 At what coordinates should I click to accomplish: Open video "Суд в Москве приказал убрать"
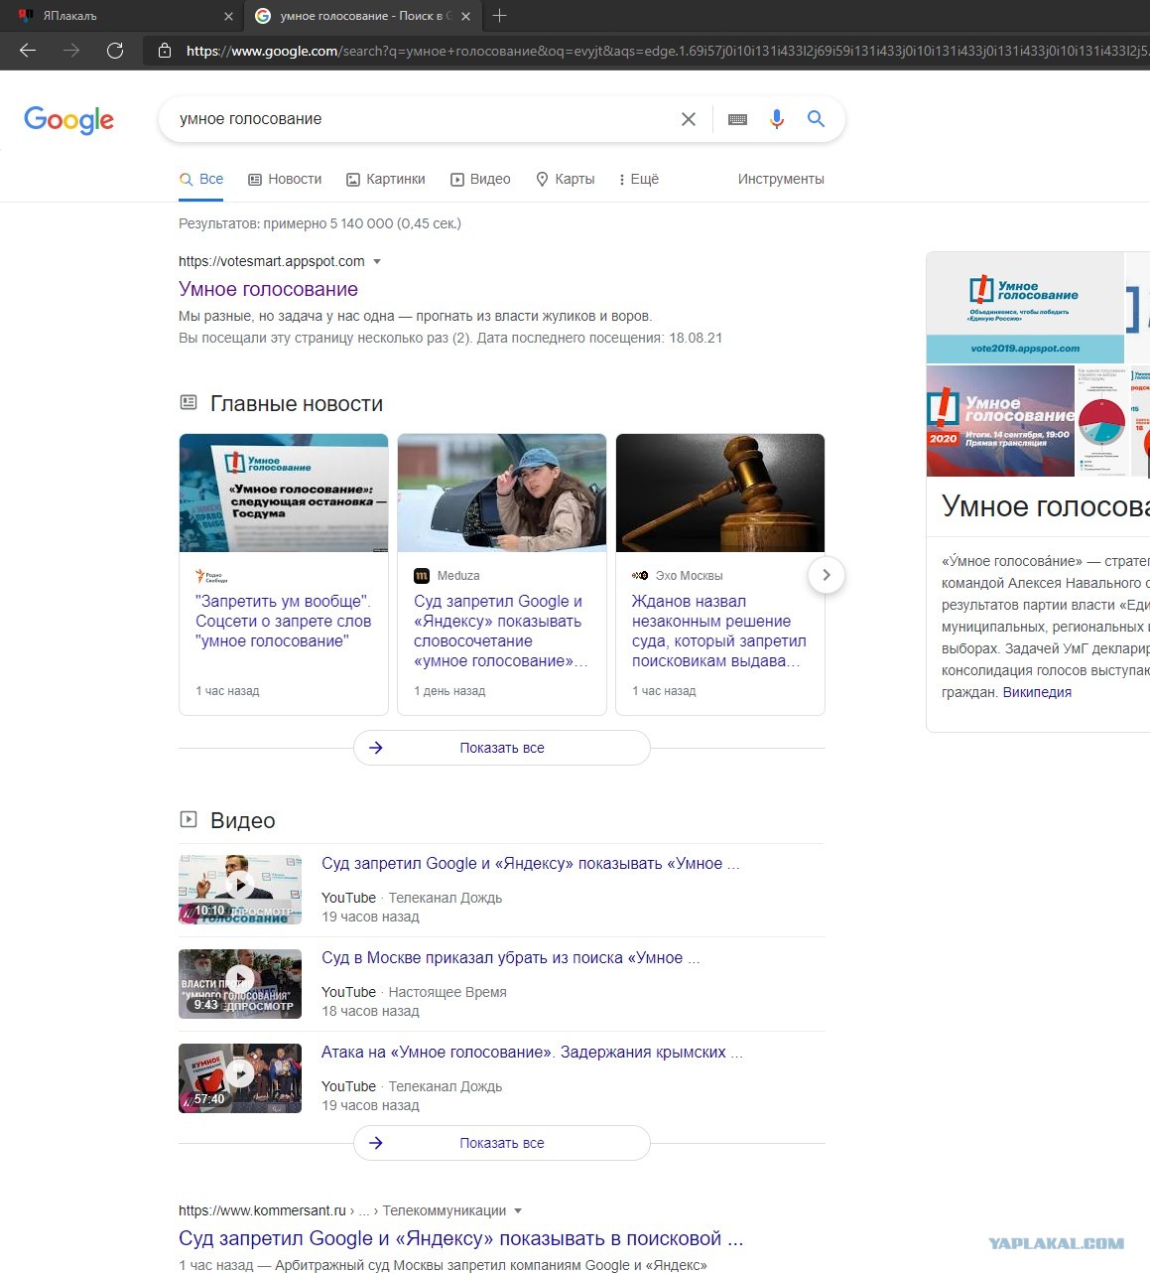(x=511, y=958)
